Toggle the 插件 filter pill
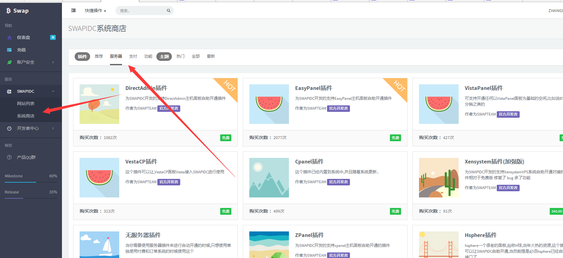The width and height of the screenshot is (563, 258). (x=82, y=57)
